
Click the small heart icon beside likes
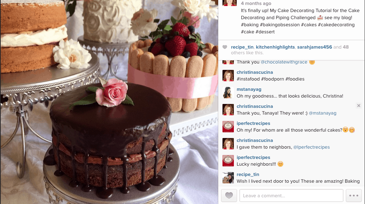coord(225,47)
